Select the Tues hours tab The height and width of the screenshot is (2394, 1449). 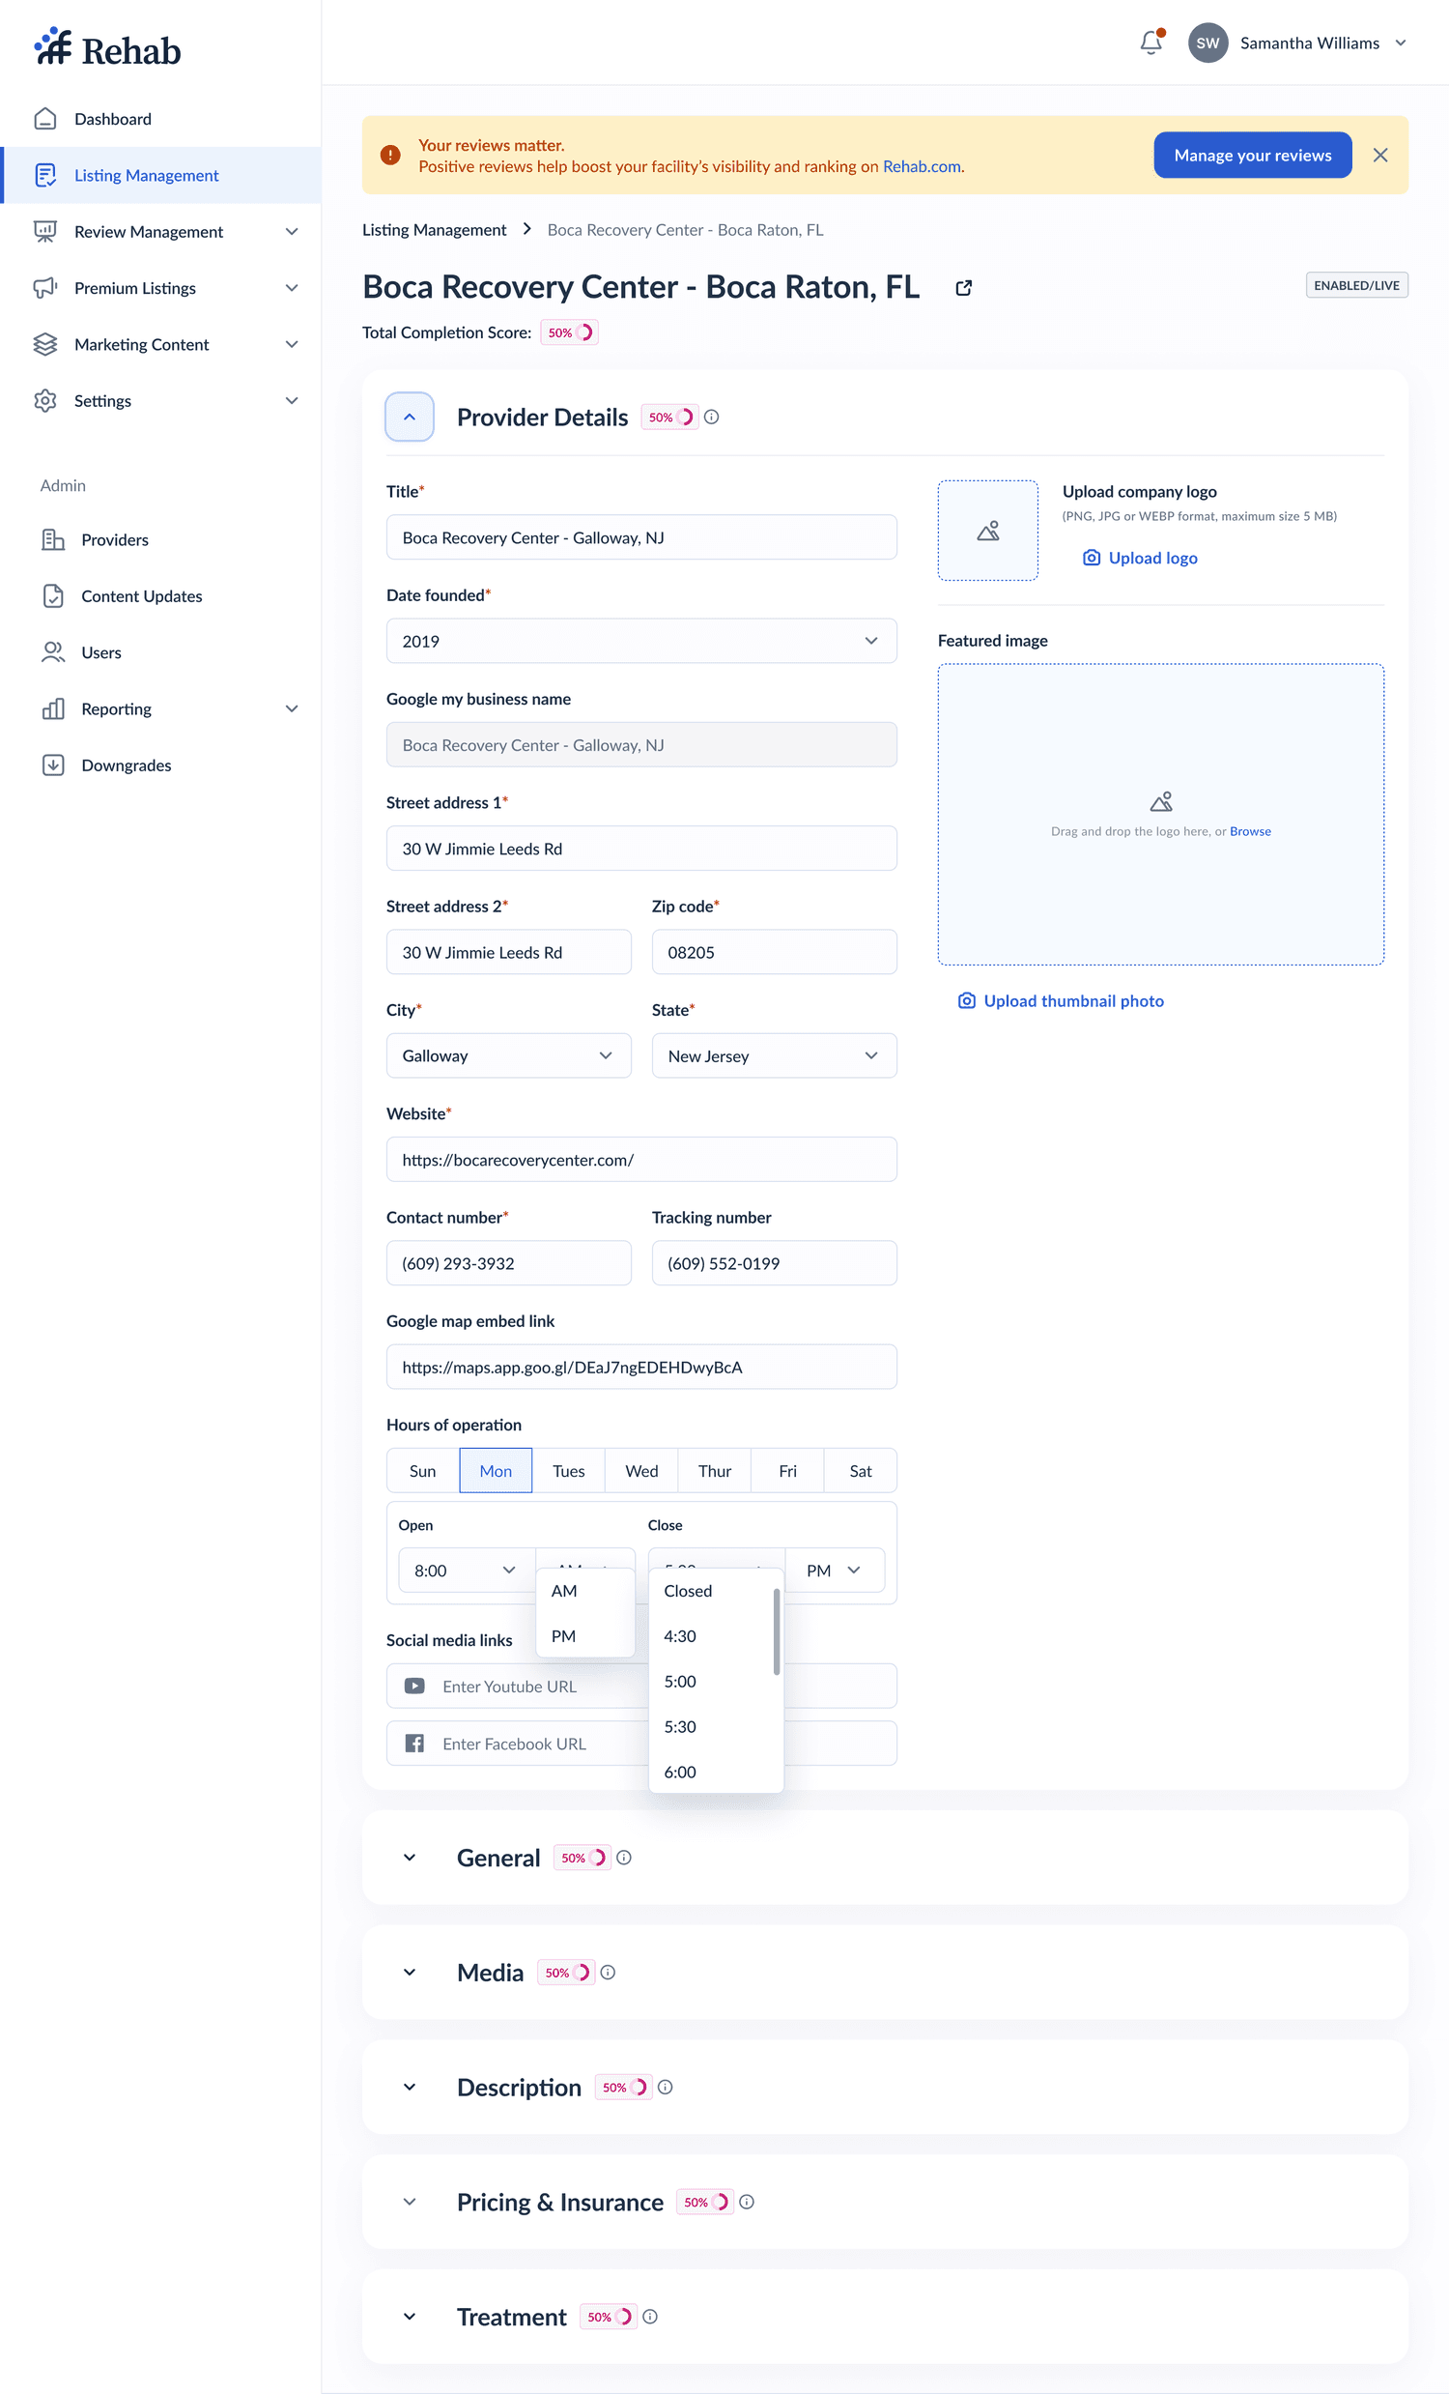568,1470
